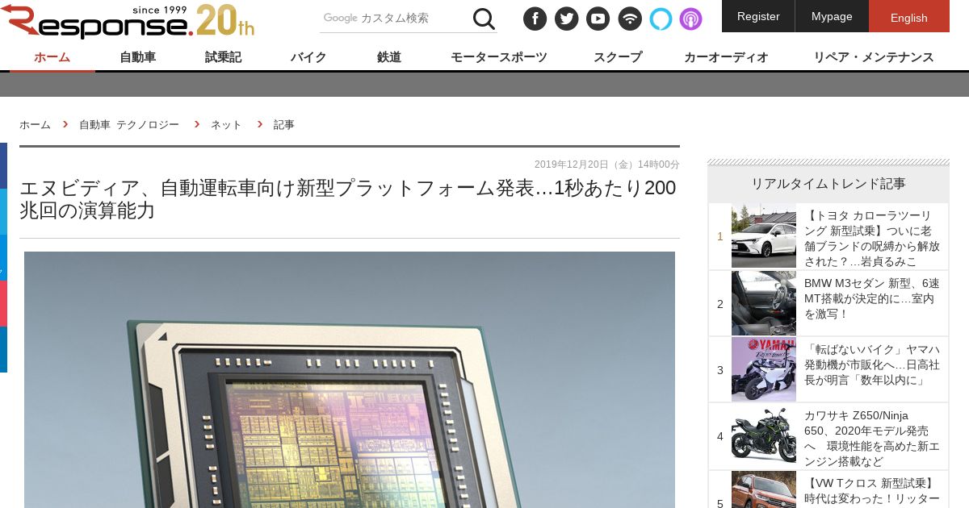The width and height of the screenshot is (969, 508).
Task: Click the search magnifier icon
Action: pos(484,19)
